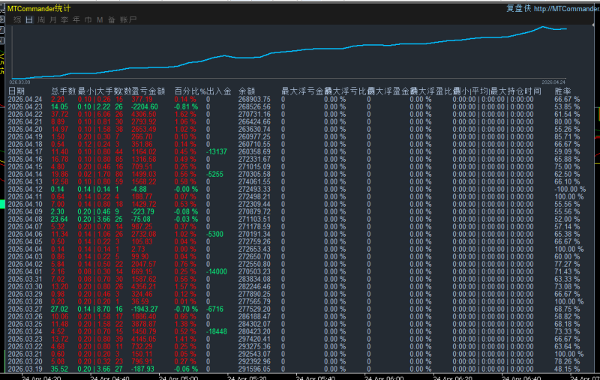Select the 2026.04.04 date row
Image resolution: width=600 pixels, height=380 pixels.
pos(25,250)
